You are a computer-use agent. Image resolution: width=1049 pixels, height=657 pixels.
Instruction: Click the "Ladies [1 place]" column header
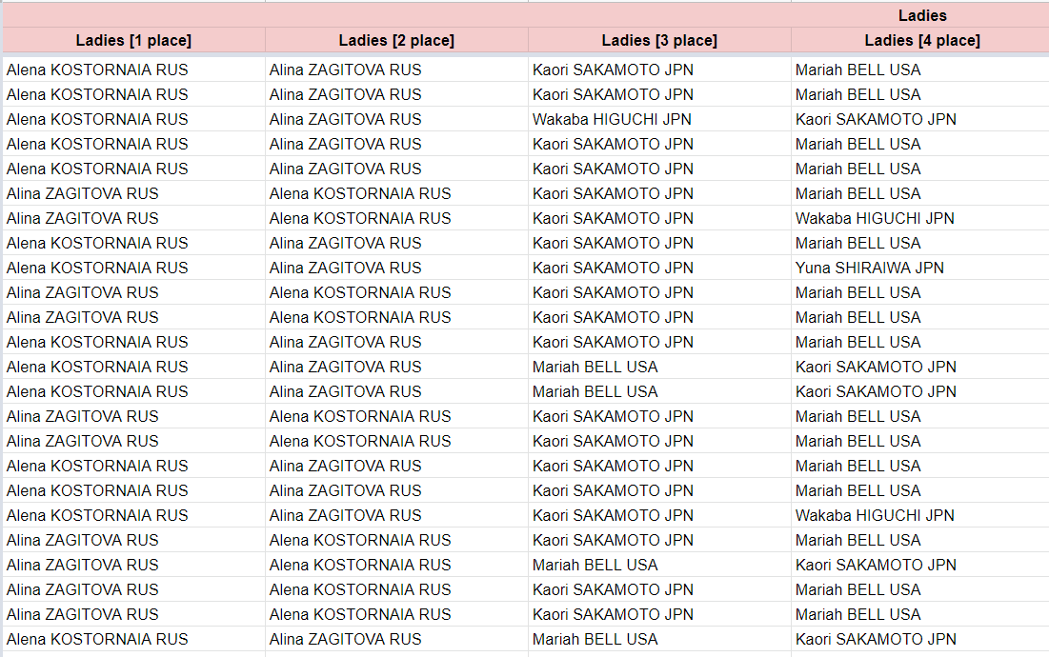point(133,40)
